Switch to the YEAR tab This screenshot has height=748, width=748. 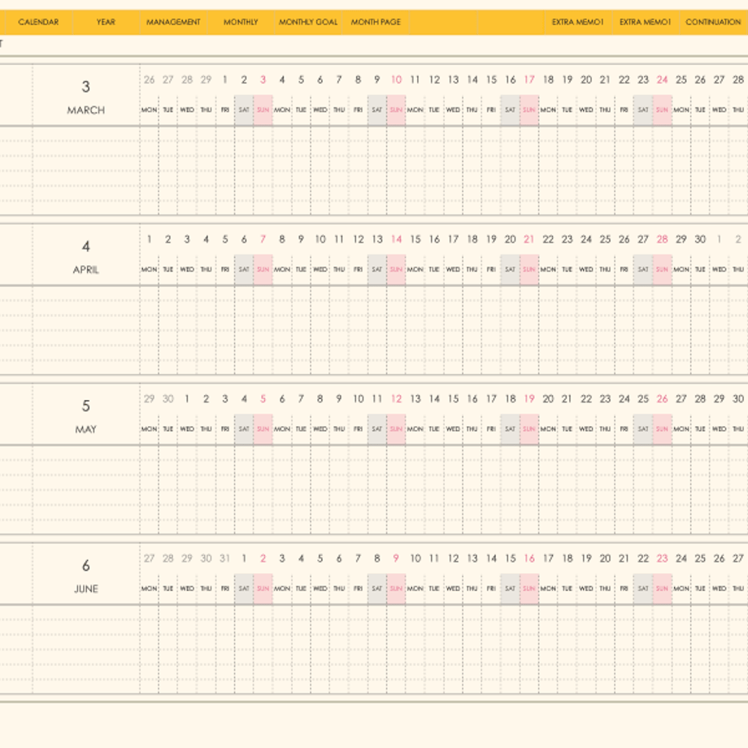click(x=106, y=22)
